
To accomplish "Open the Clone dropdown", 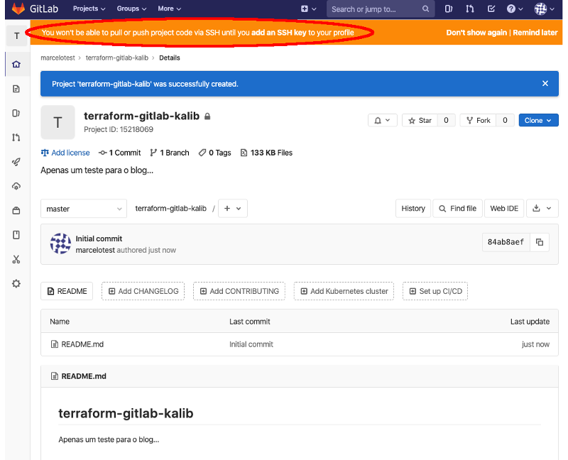I will coord(538,120).
